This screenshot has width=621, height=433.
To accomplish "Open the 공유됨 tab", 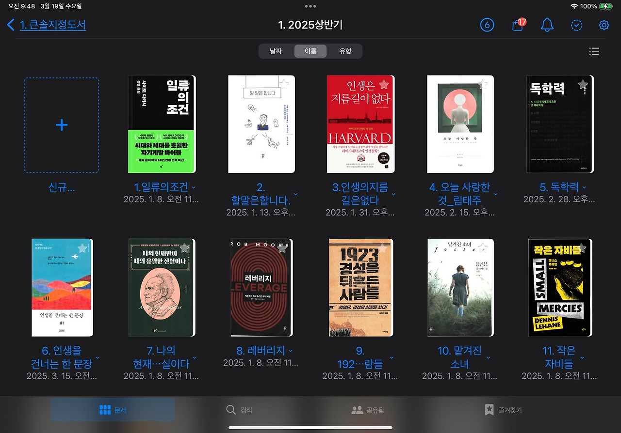I will (x=368, y=410).
